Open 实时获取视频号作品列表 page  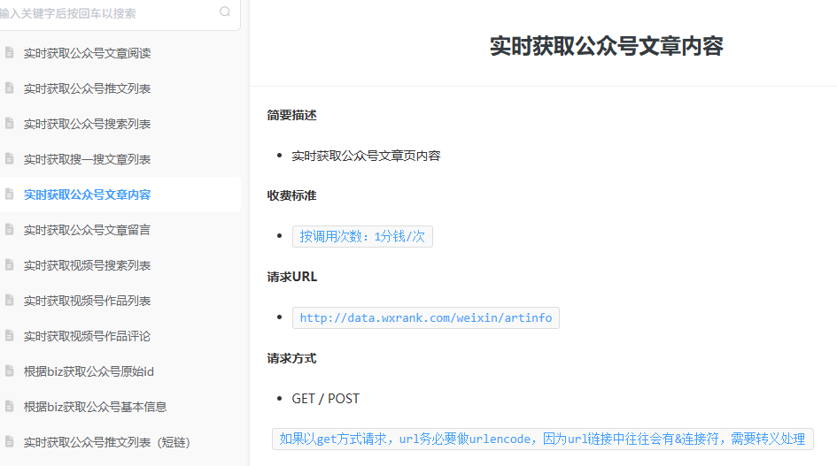point(87,301)
